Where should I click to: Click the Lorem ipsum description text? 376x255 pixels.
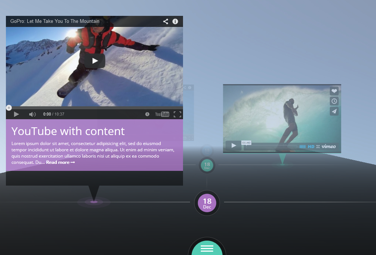pyautogui.click(x=93, y=153)
